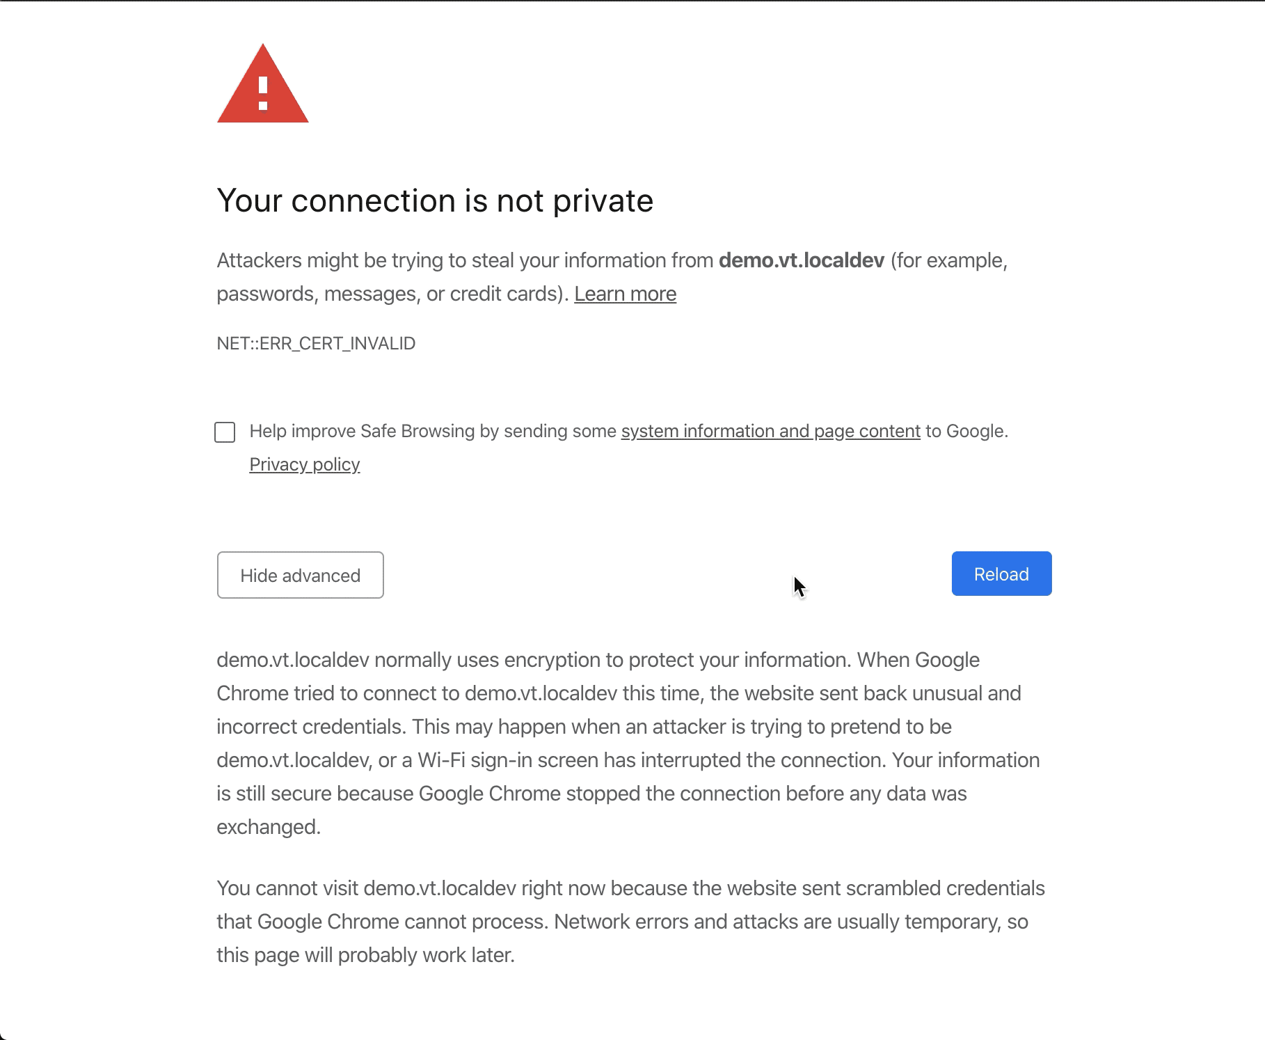Image resolution: width=1265 pixels, height=1040 pixels.
Task: Click the "normally uses encryption" paragraph opening line
Action: point(598,660)
